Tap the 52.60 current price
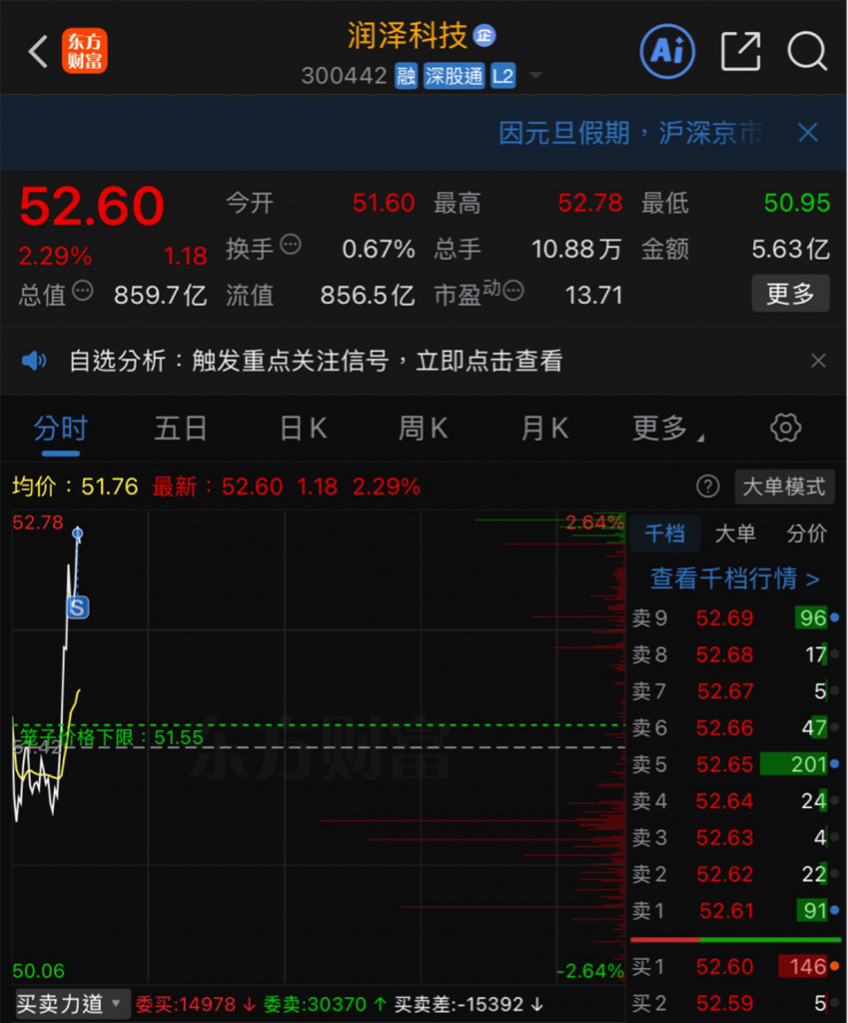Screen dimensions: 848x1023 coord(91,206)
